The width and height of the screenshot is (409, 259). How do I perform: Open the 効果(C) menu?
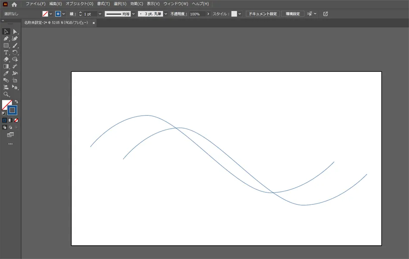click(x=137, y=4)
